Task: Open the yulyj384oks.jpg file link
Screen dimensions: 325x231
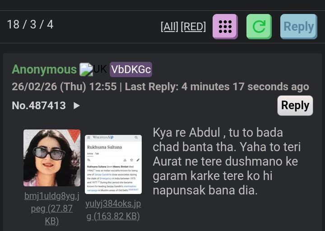Action: [113, 210]
